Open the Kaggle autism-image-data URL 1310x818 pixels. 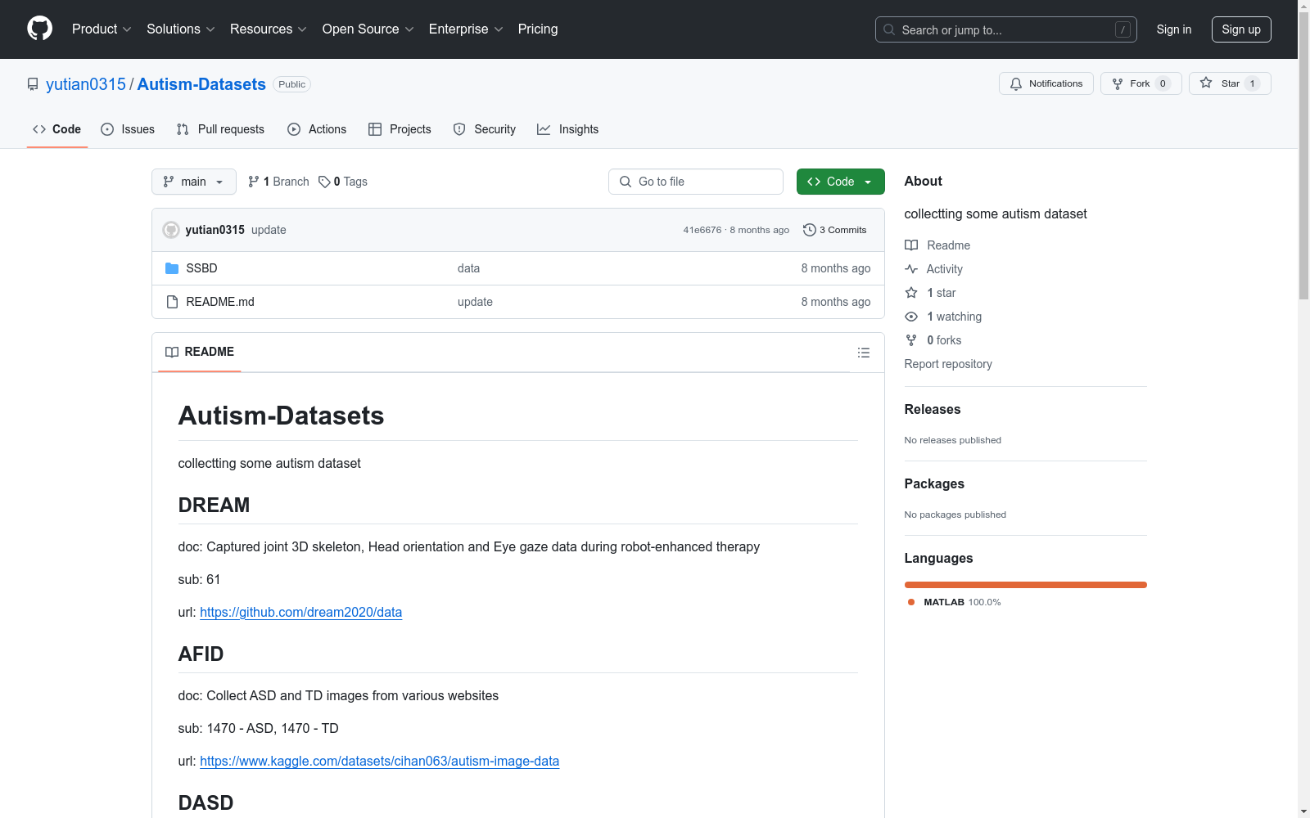pyautogui.click(x=379, y=761)
